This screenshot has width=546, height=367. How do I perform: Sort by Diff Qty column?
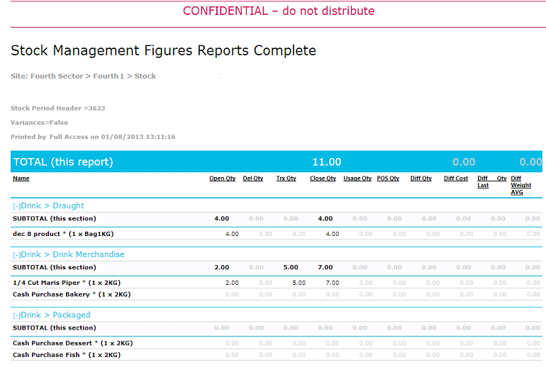pyautogui.click(x=421, y=179)
